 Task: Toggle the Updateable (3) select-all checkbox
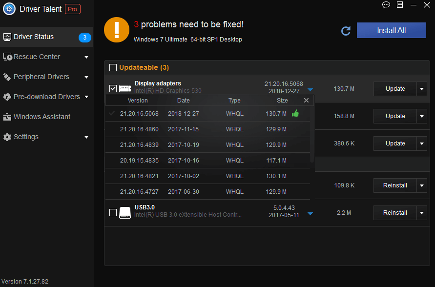[113, 68]
